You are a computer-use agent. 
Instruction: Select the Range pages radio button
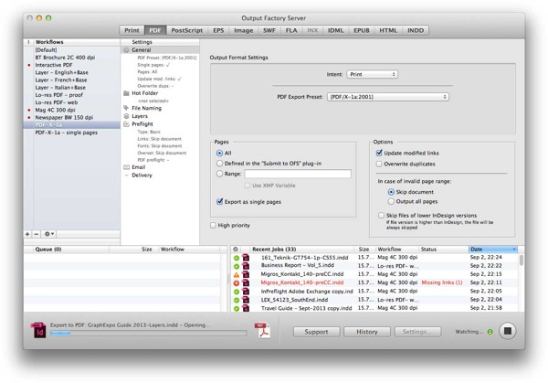tap(220, 174)
